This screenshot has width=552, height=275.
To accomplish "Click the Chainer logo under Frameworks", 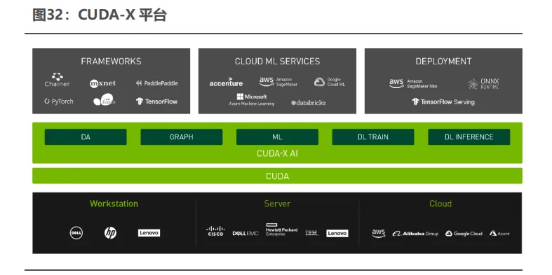I will click(x=57, y=80).
